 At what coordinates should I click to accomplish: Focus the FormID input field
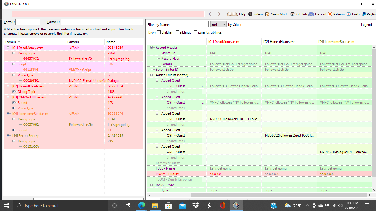(x=28, y=22)
